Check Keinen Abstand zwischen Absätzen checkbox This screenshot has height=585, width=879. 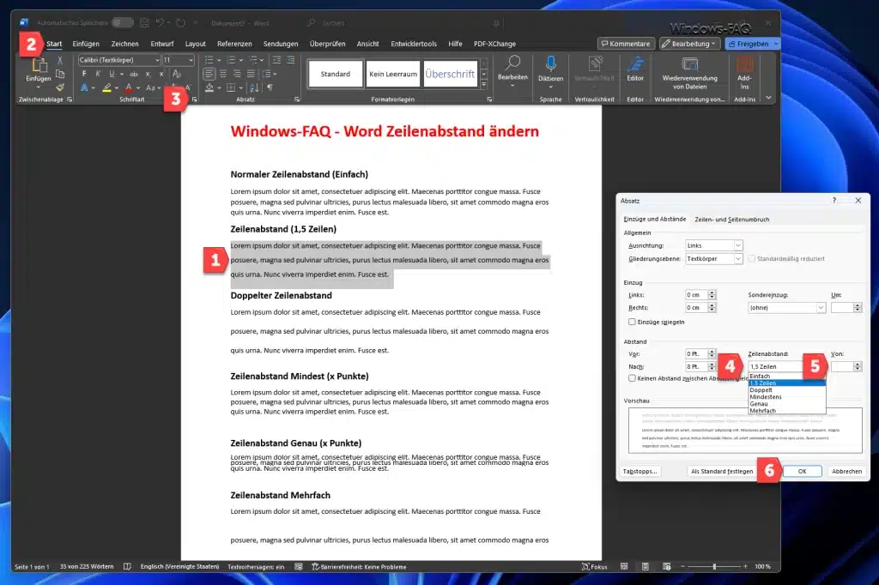[x=633, y=378]
